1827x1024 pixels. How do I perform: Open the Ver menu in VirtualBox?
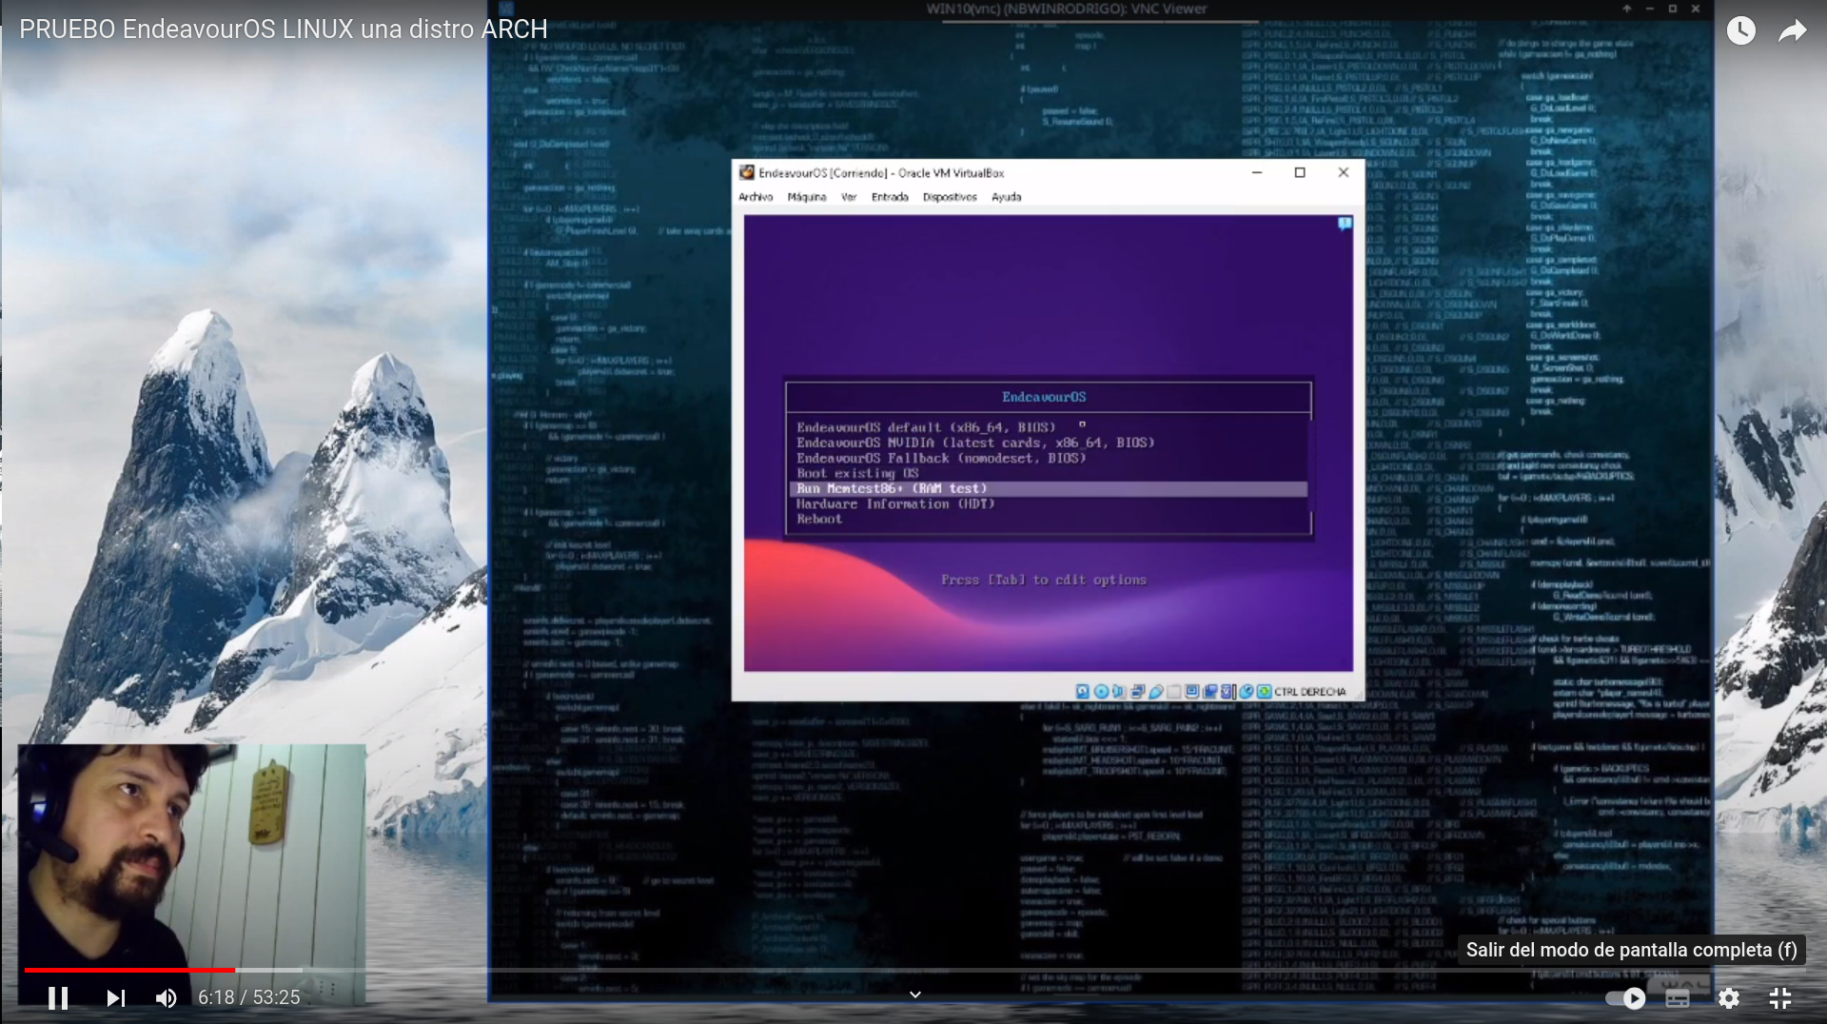click(x=849, y=197)
